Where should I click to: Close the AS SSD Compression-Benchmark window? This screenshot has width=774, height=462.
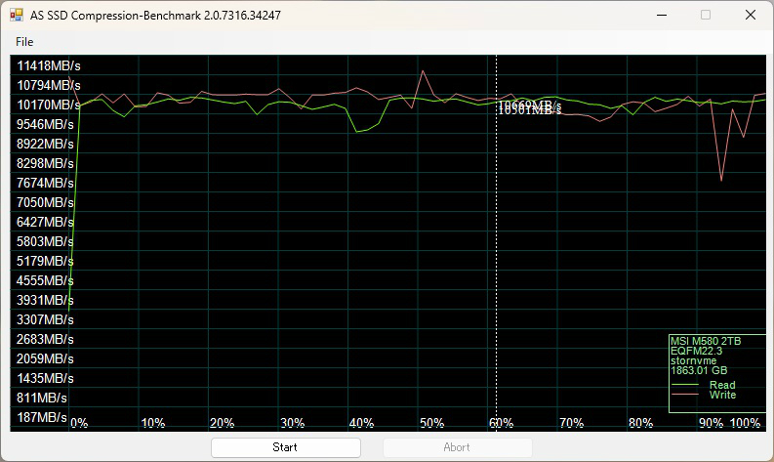pyautogui.click(x=751, y=15)
